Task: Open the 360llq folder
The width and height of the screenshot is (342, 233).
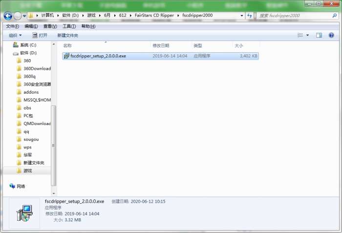Action: [26, 76]
